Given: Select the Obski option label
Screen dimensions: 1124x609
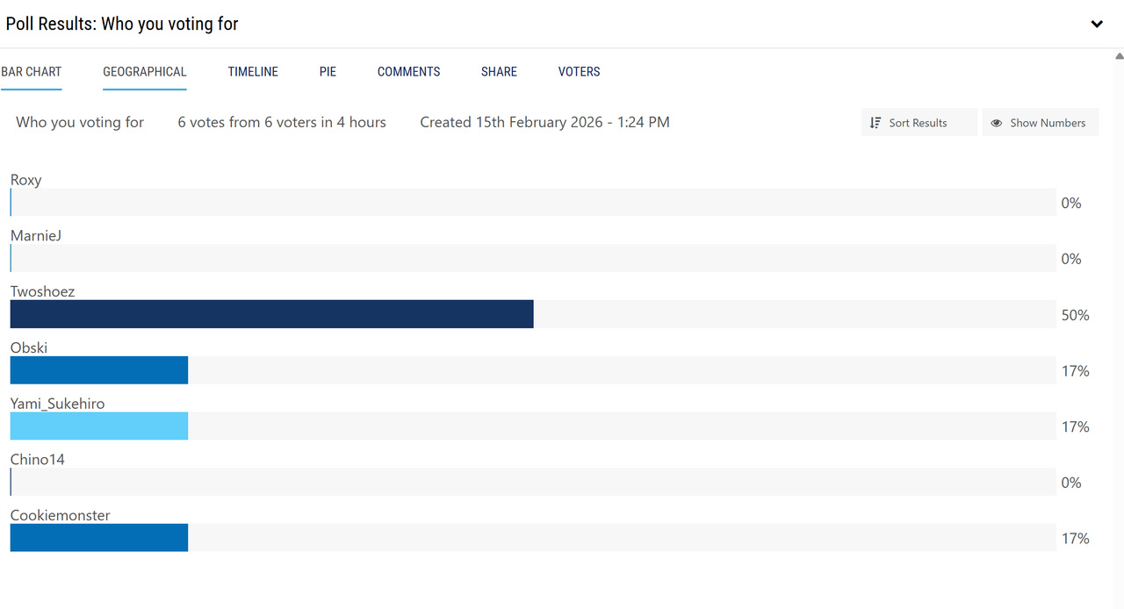Looking at the screenshot, I should coord(29,347).
